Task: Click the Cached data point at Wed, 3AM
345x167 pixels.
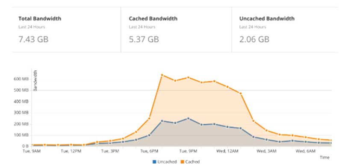Action: (x=266, y=131)
